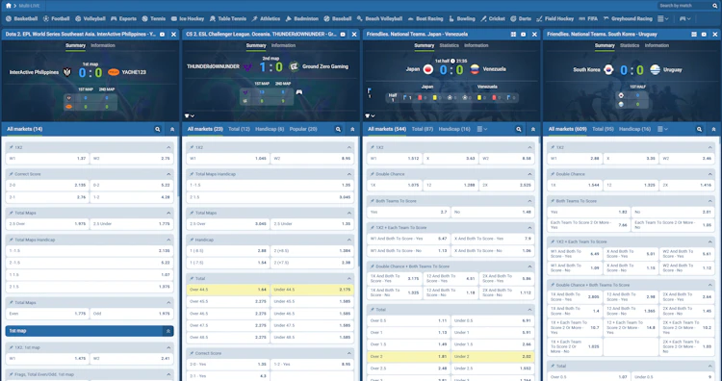Viewport: 722px width, 381px height.
Task: Open Information tab in South Korea - Uruguay panel
Action: pyautogui.click(x=657, y=45)
